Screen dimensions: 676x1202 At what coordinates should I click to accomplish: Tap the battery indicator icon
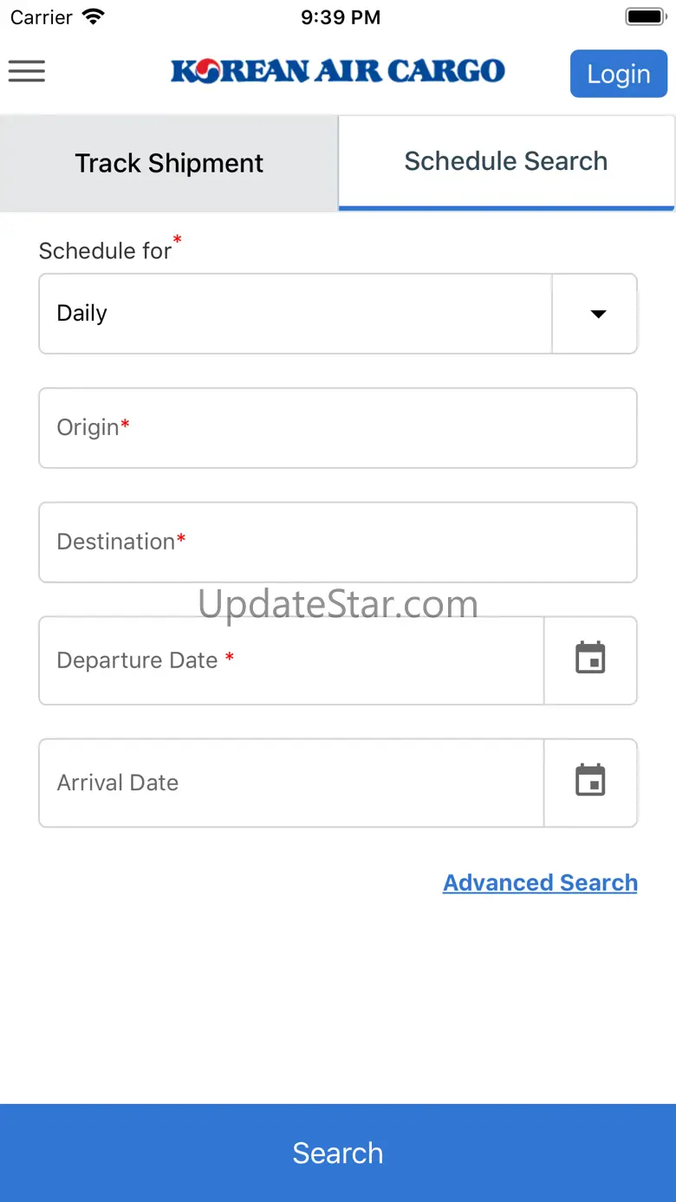644,16
